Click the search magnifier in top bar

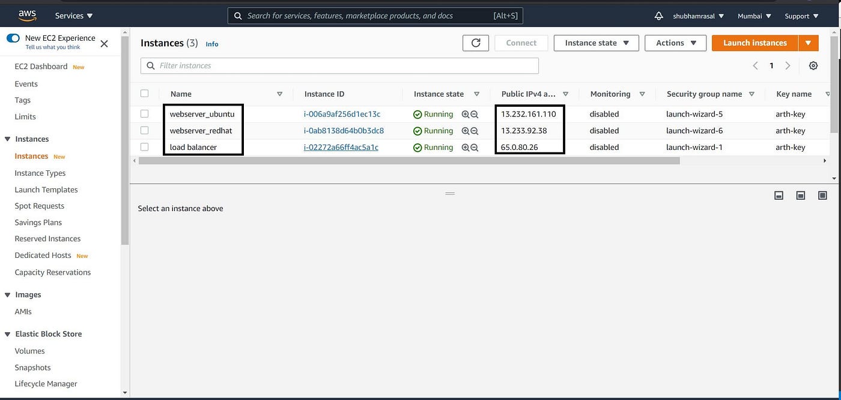tap(238, 16)
